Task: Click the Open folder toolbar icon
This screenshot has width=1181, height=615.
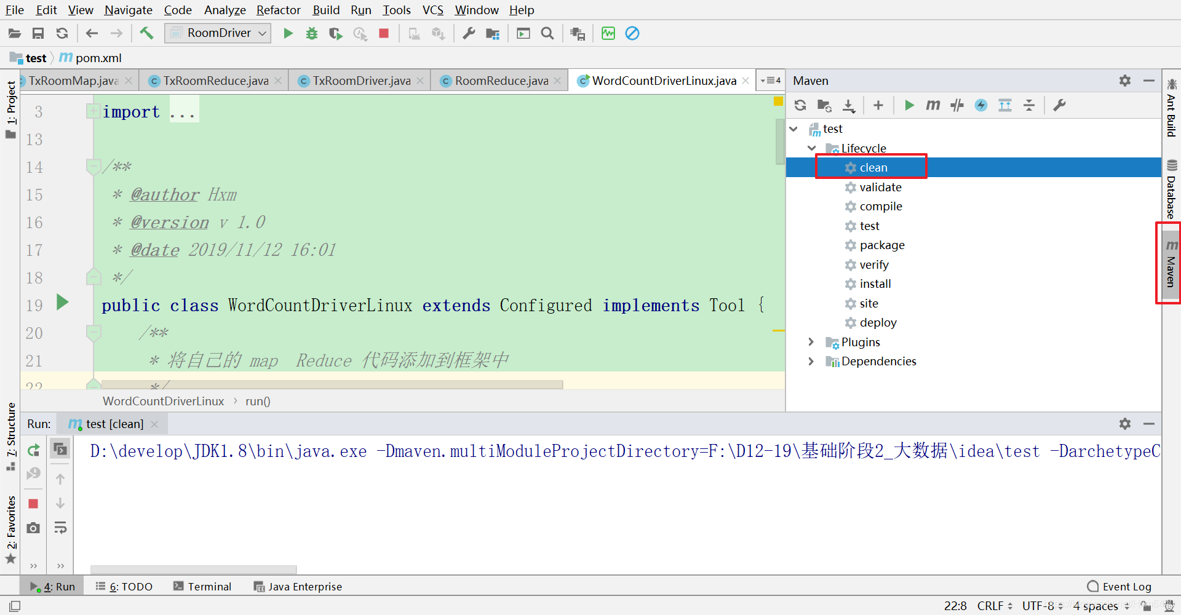Action: 14,33
